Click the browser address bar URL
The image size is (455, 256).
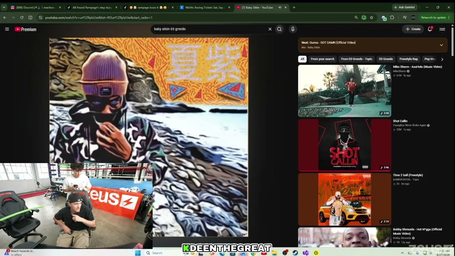(x=98, y=17)
